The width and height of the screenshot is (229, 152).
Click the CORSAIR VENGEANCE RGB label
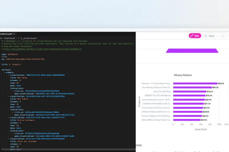157,104
